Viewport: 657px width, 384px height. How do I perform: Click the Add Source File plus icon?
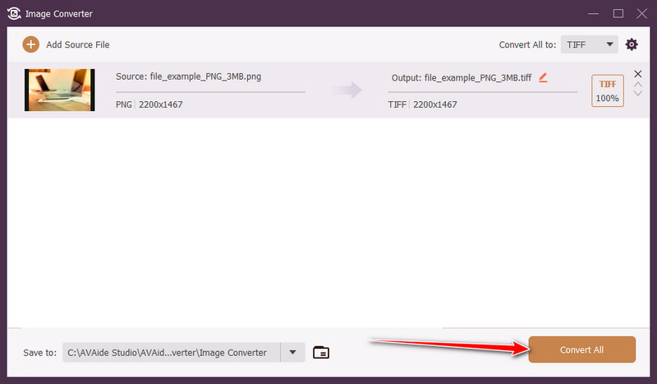pyautogui.click(x=30, y=44)
